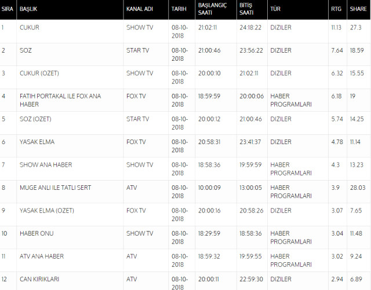
Task: Open the MUGE ANLI ILE TATLI SERT entry
Action: tap(55, 188)
